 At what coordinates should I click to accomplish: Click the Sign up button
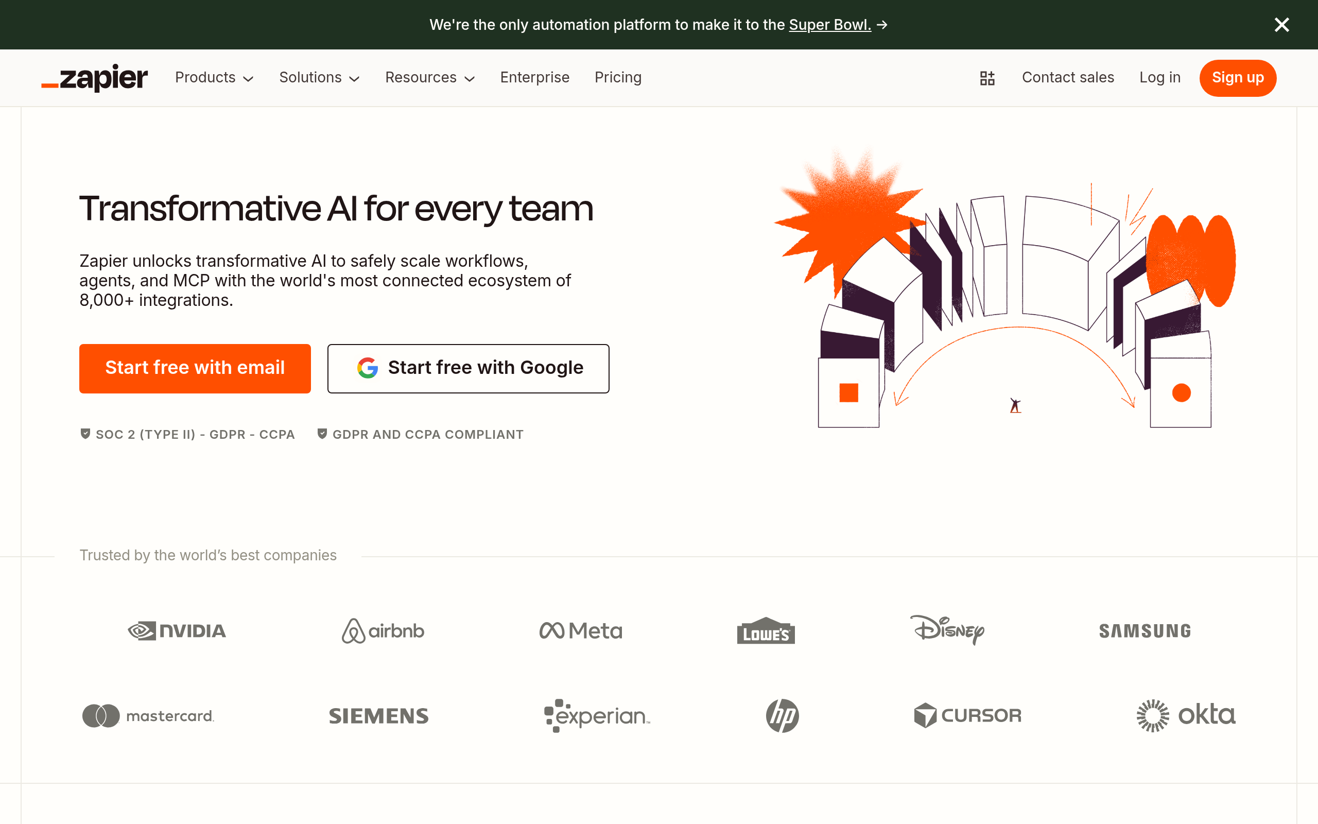pyautogui.click(x=1237, y=78)
